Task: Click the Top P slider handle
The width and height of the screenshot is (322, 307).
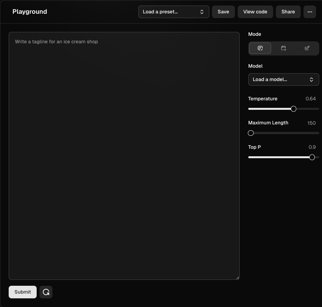Action: pyautogui.click(x=312, y=157)
